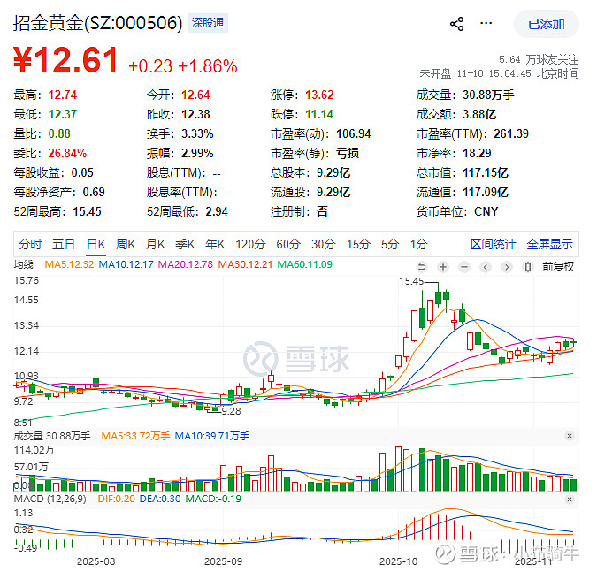Screen dimensions: 597x572
Task: Switch to the 五日 tab
Action: coord(63,244)
